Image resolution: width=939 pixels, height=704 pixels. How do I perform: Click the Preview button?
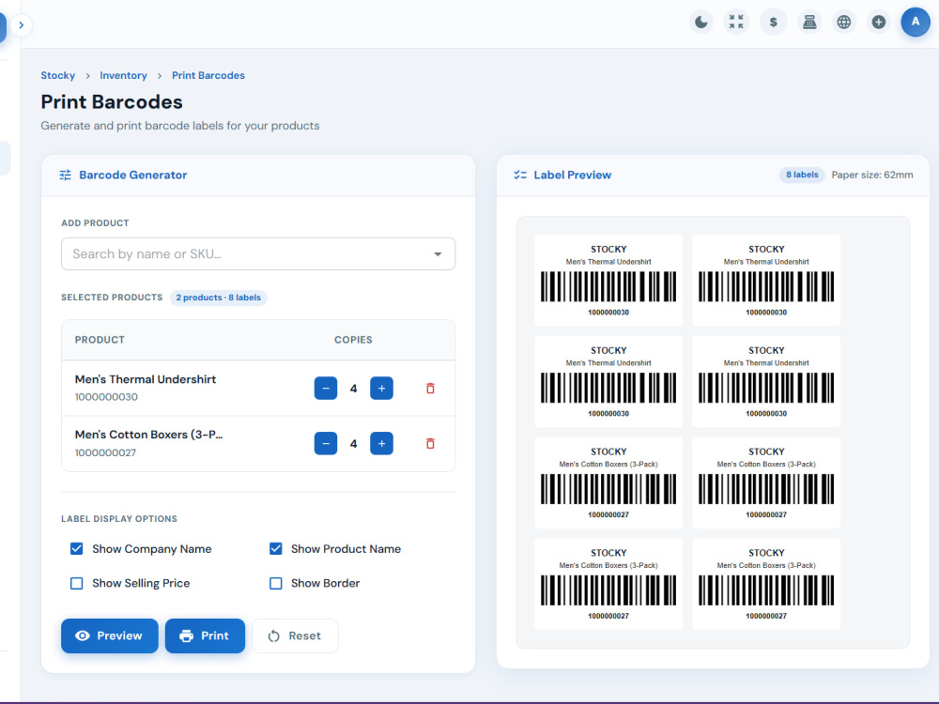(110, 635)
